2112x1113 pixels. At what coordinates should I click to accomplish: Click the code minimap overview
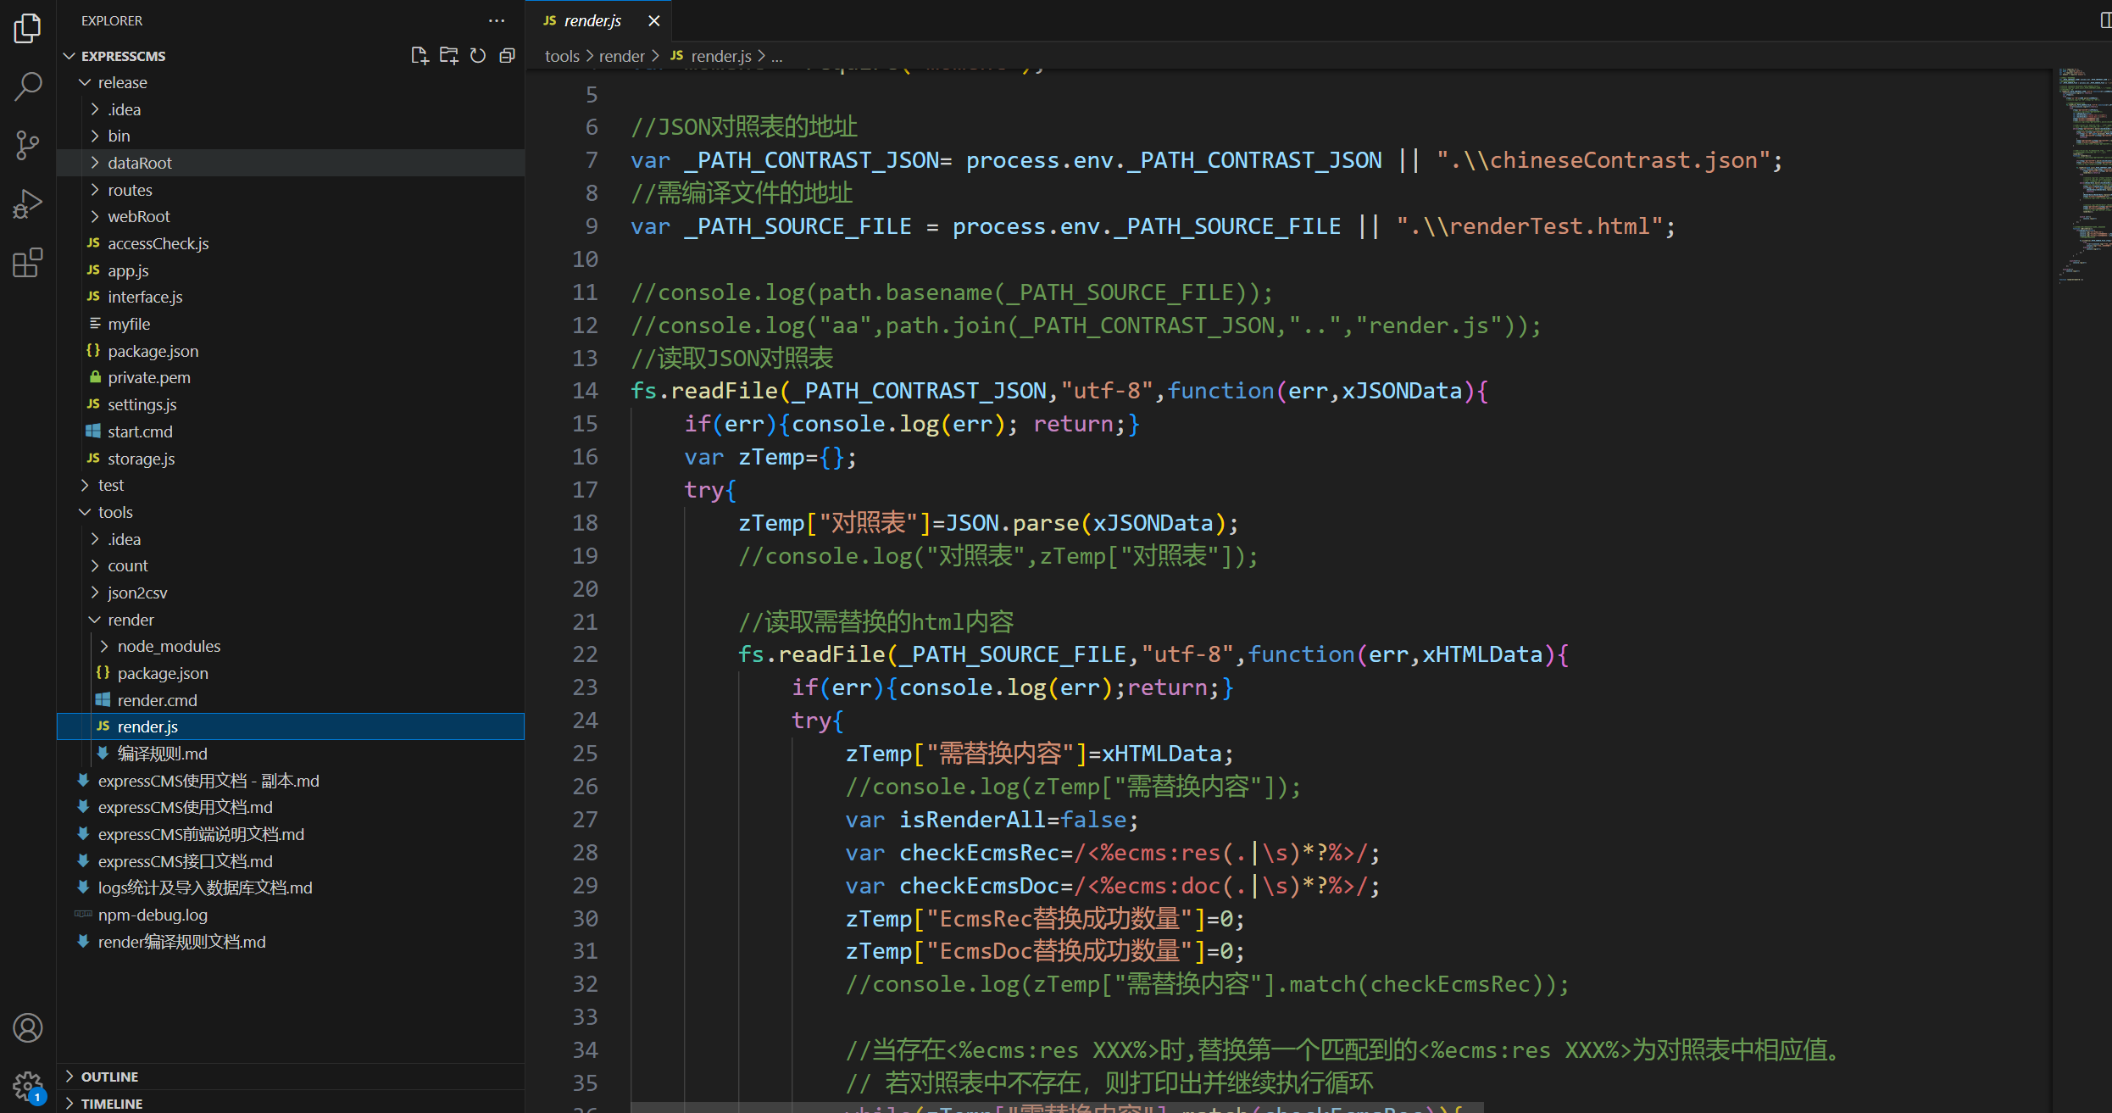click(x=2081, y=176)
